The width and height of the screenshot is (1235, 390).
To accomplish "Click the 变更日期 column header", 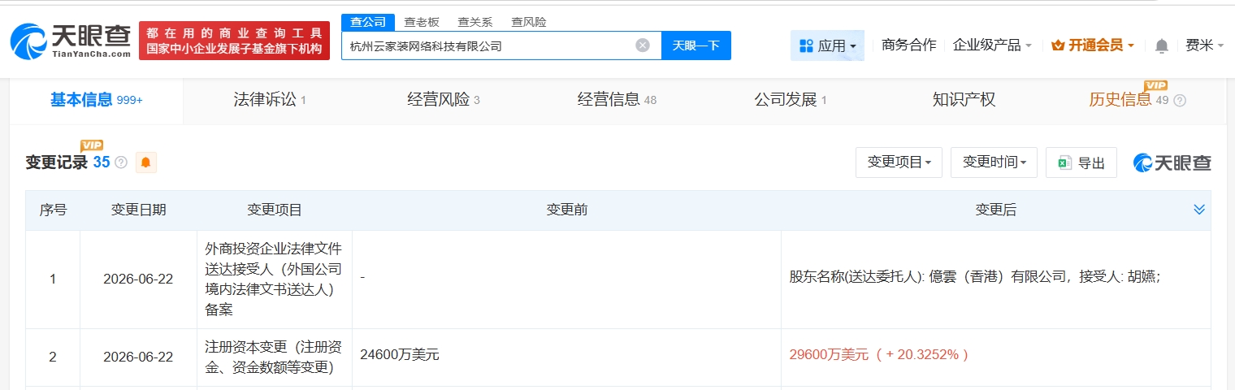I will (138, 210).
